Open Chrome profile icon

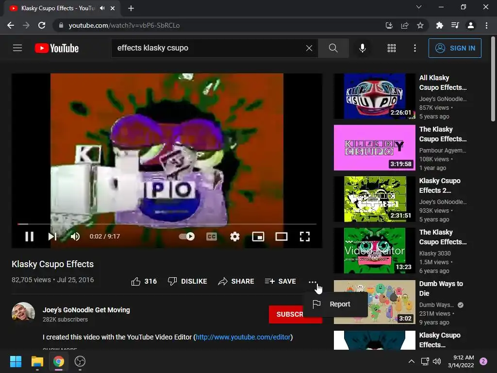(471, 25)
